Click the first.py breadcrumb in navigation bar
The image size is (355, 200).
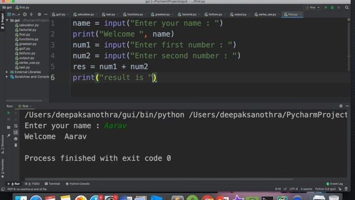pyautogui.click(x=22, y=7)
